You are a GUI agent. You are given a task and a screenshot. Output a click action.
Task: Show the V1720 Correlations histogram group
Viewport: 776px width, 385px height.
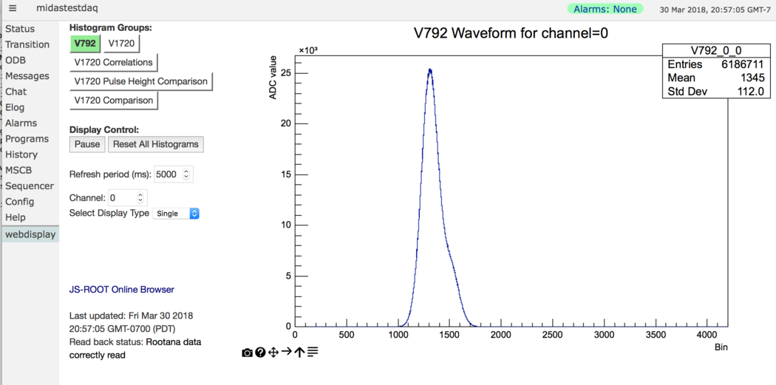pos(113,63)
